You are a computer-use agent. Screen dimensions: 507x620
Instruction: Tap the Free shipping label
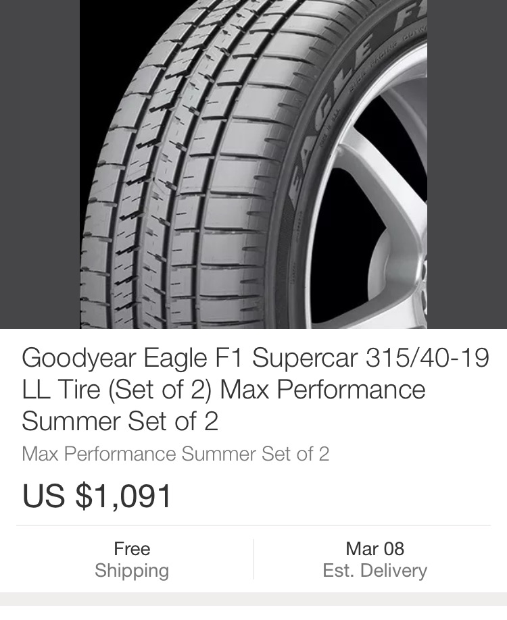[x=132, y=548]
